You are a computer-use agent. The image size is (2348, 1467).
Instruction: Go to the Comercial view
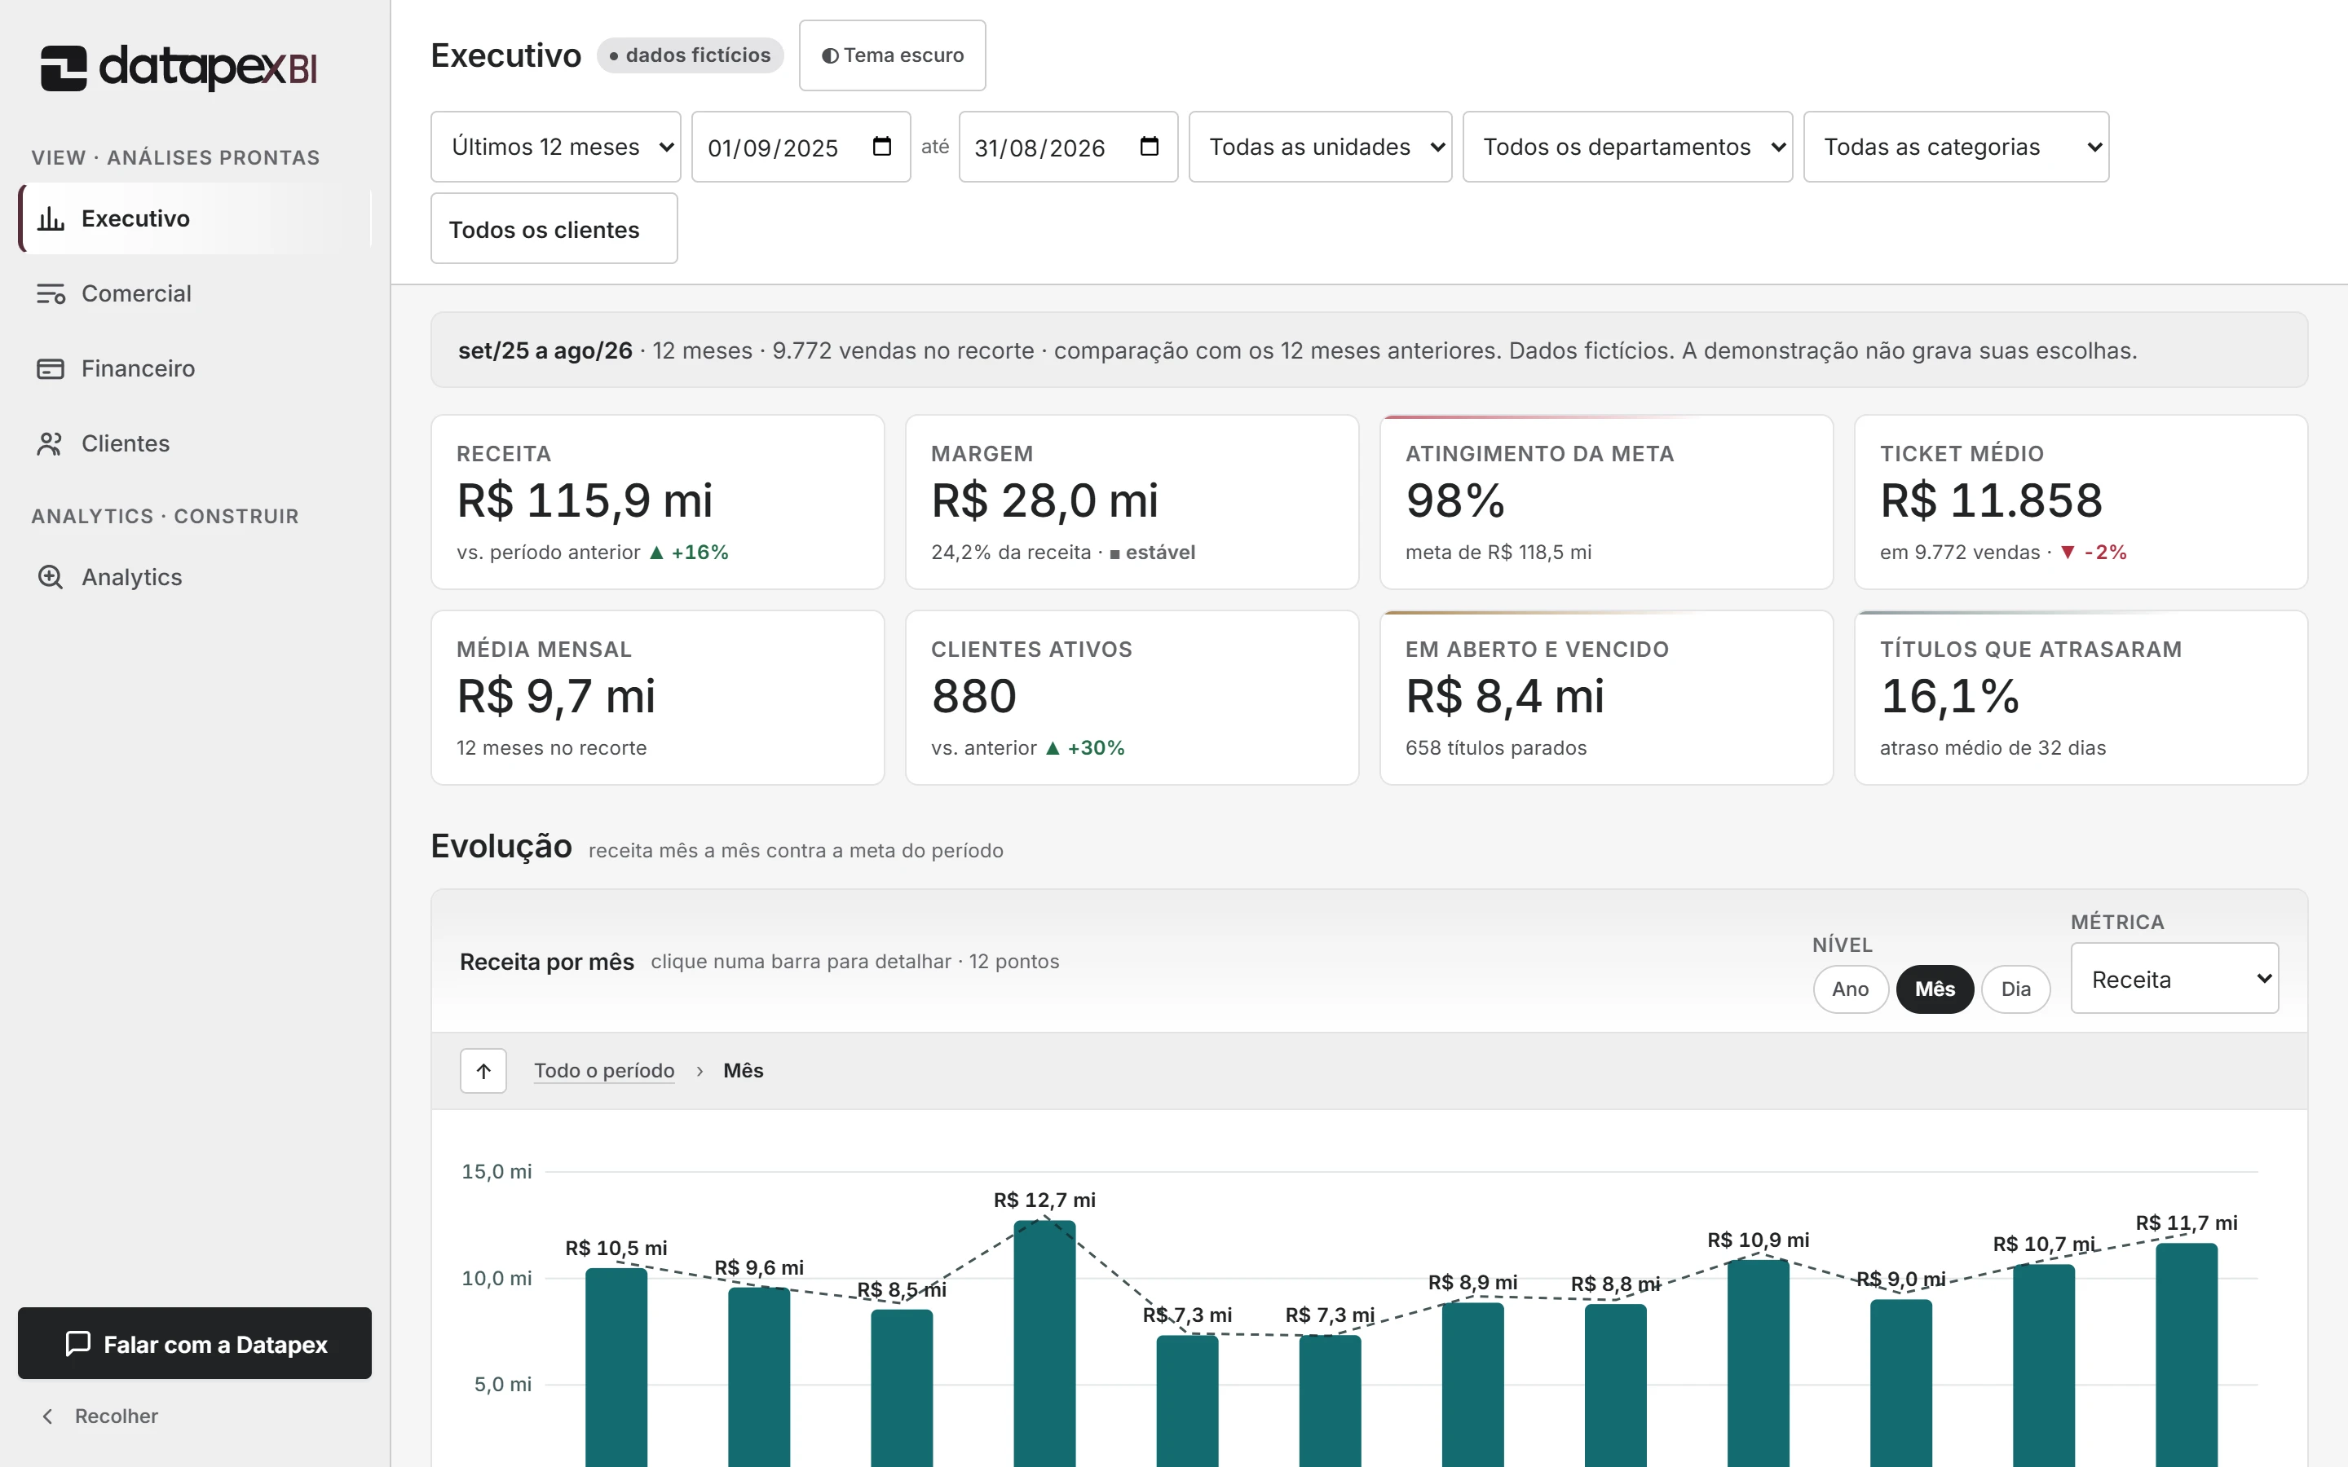click(x=195, y=294)
